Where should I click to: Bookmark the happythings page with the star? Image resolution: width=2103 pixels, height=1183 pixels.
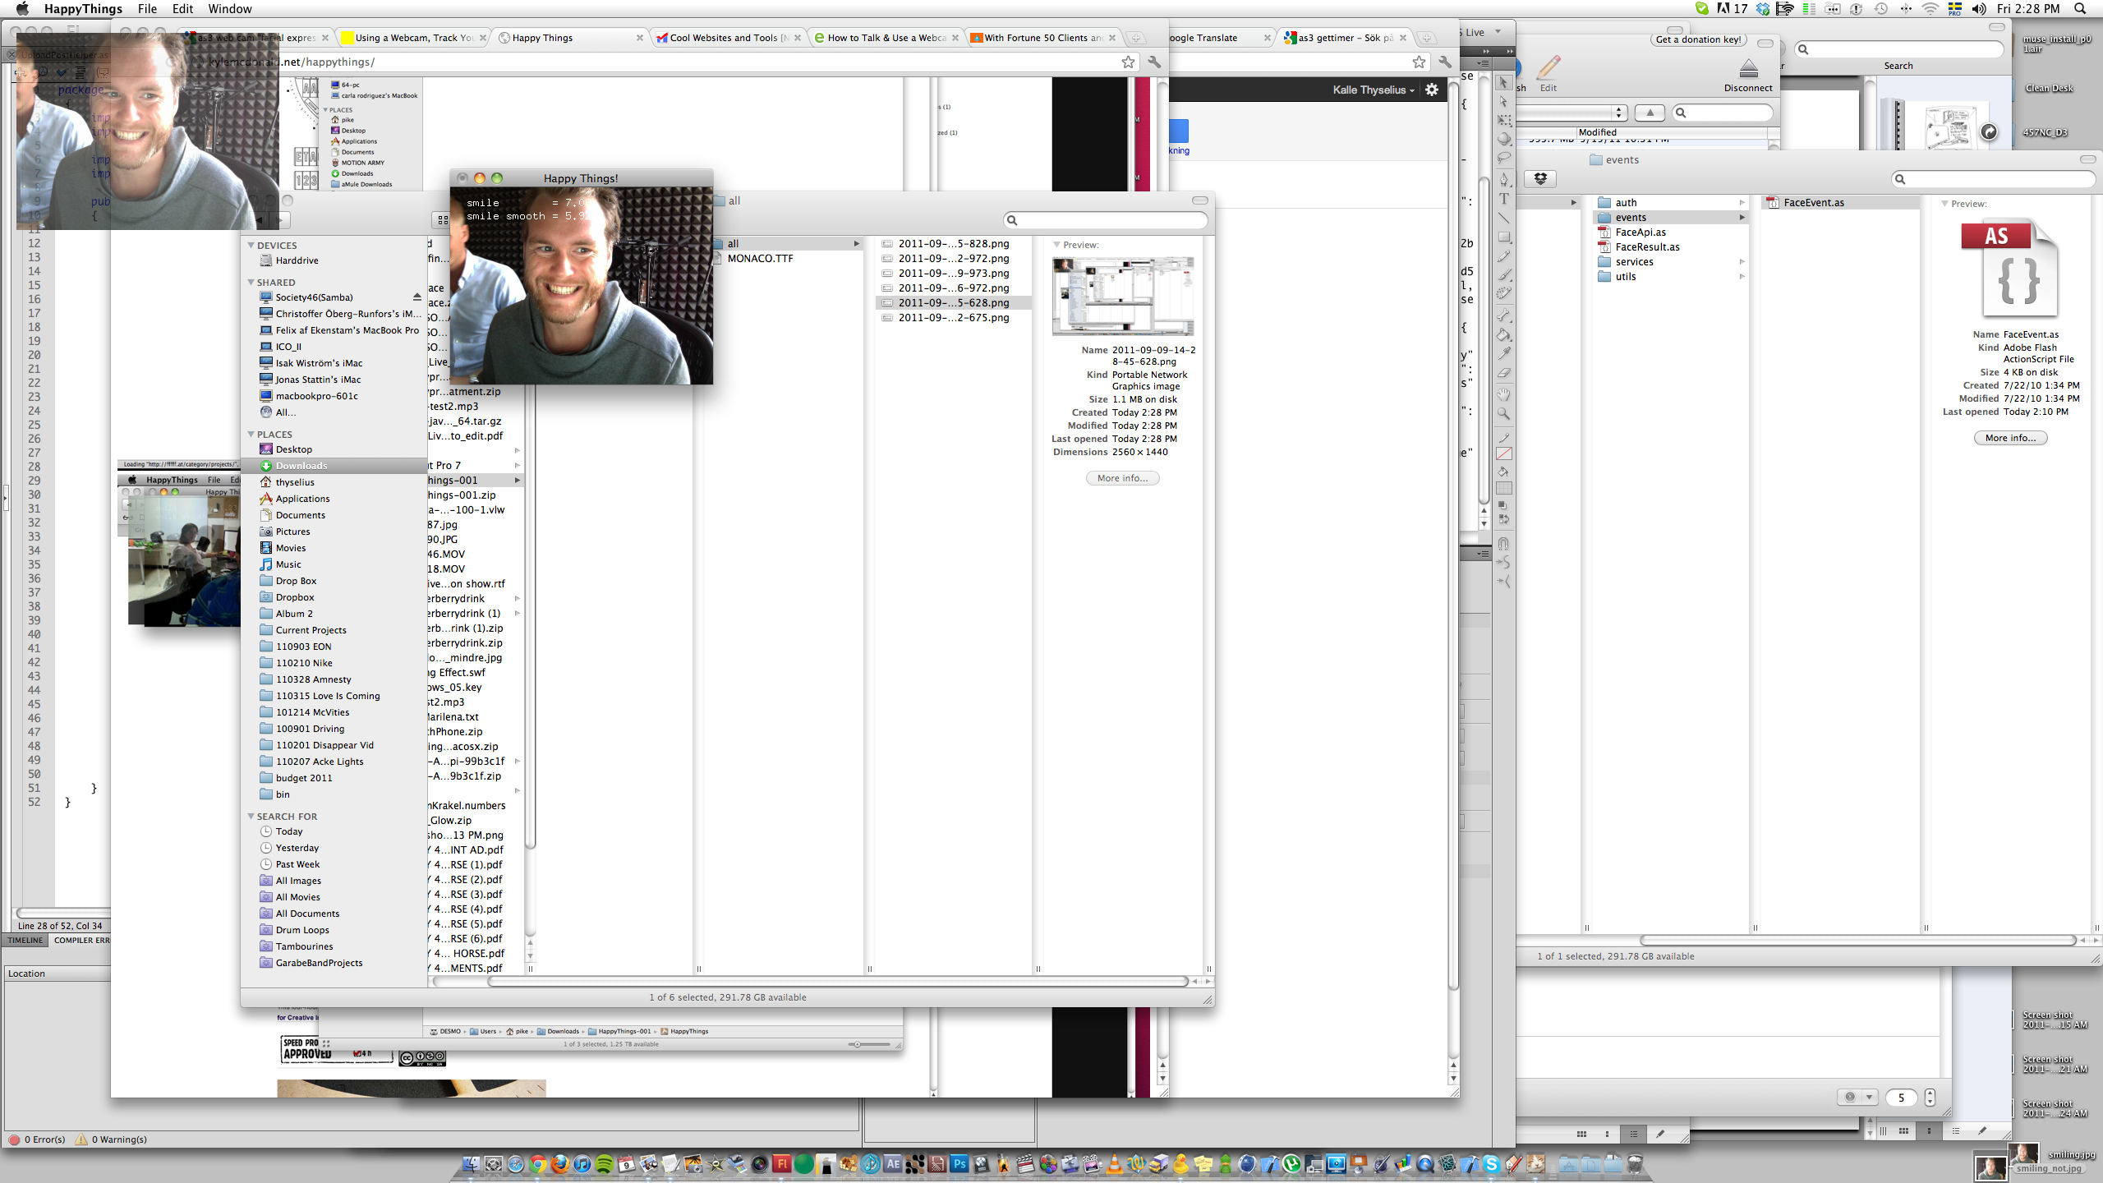tap(1128, 62)
